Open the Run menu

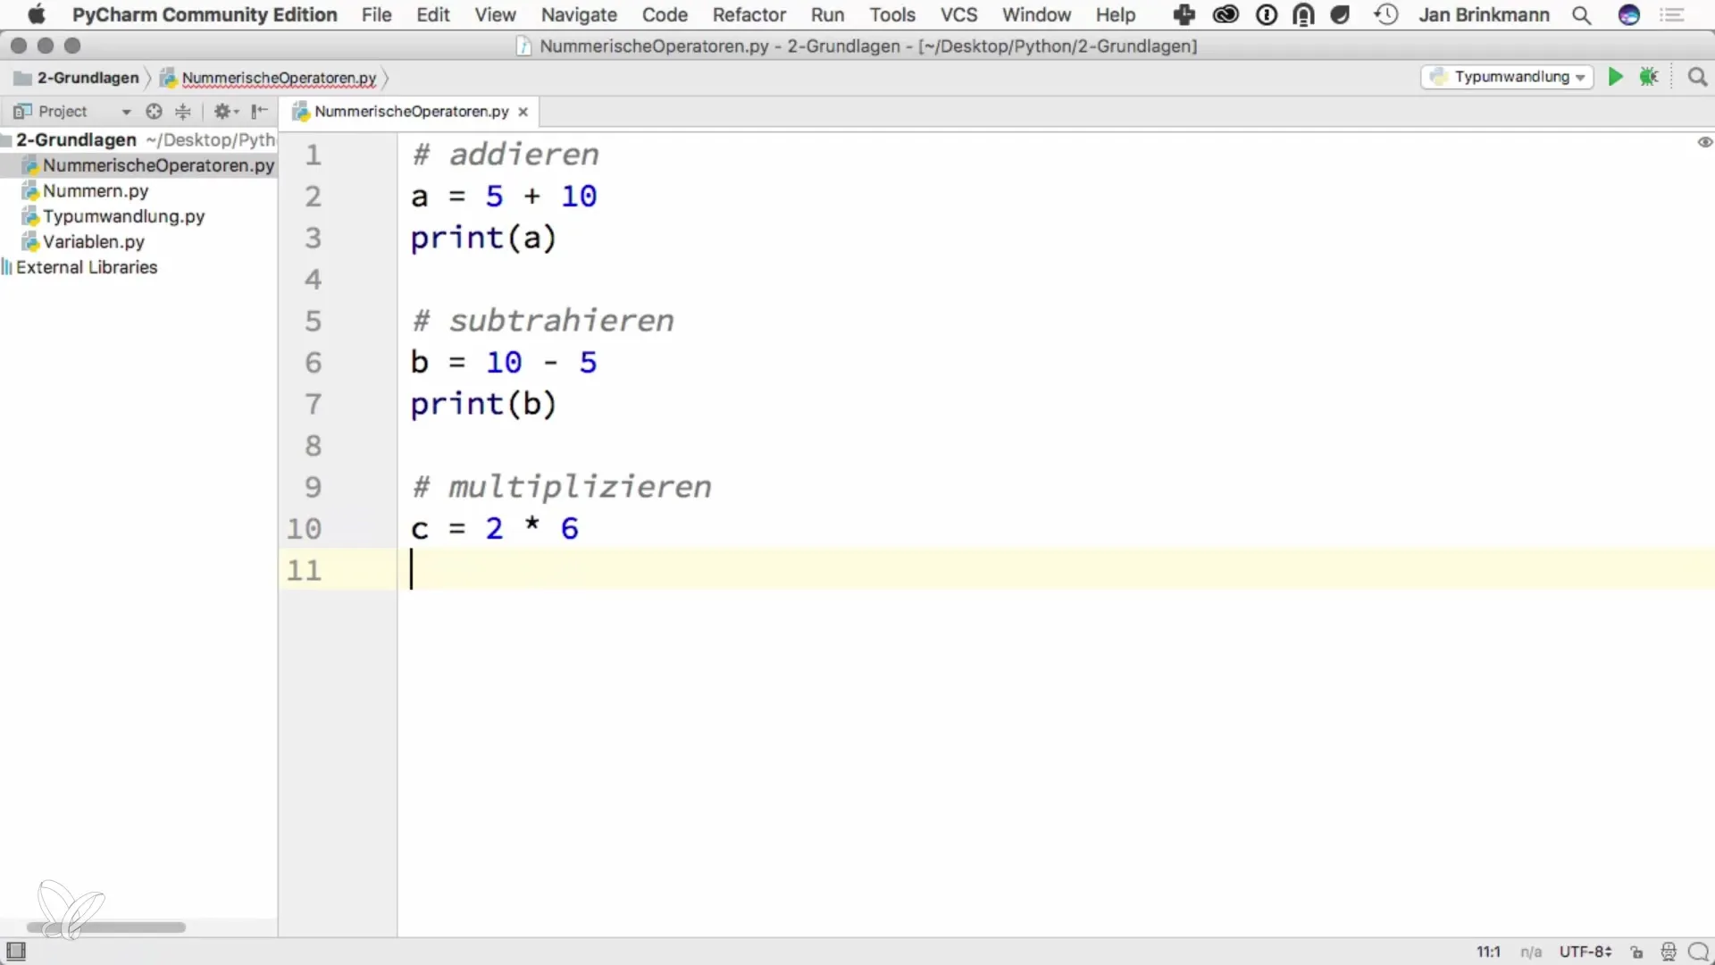click(827, 15)
